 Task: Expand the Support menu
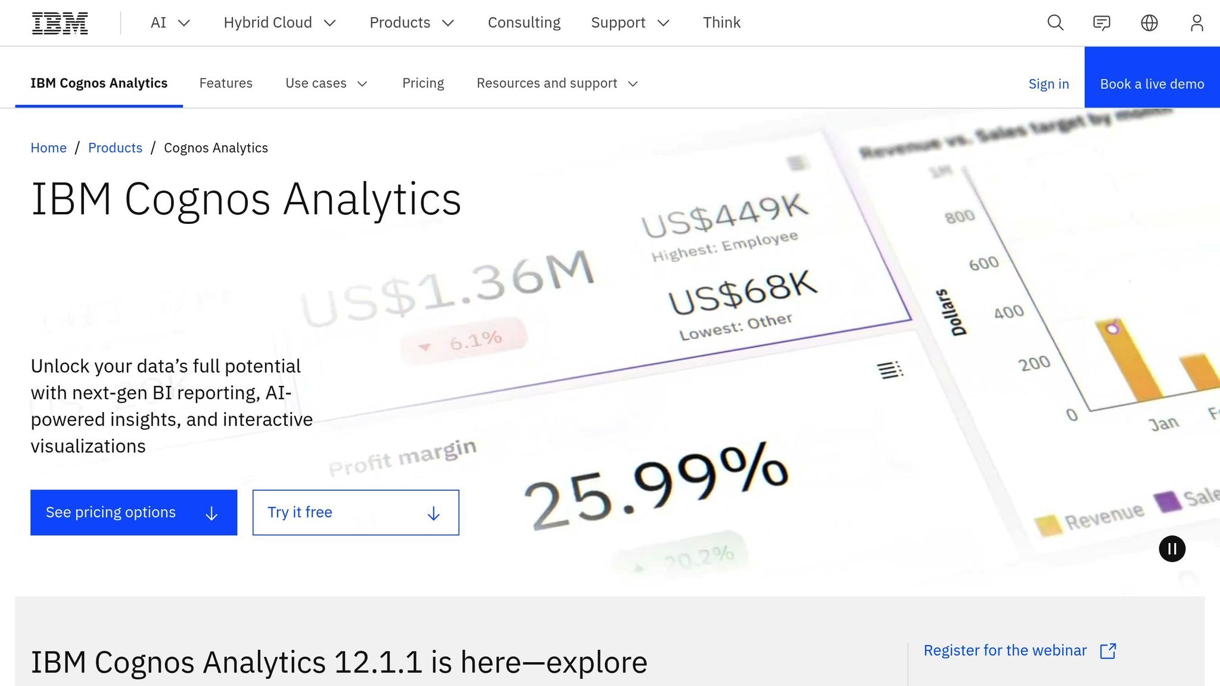(630, 23)
